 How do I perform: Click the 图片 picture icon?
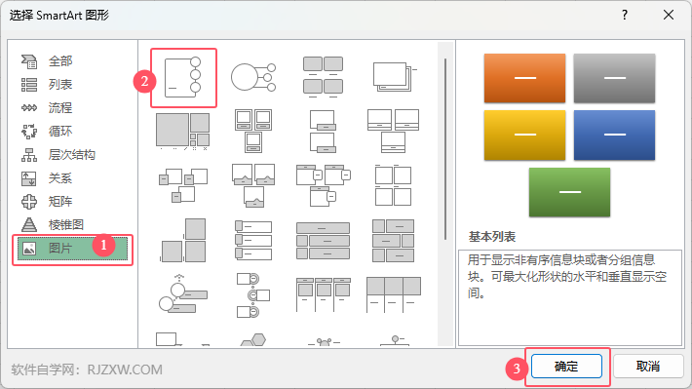click(29, 249)
